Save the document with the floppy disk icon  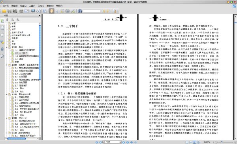[9, 11]
